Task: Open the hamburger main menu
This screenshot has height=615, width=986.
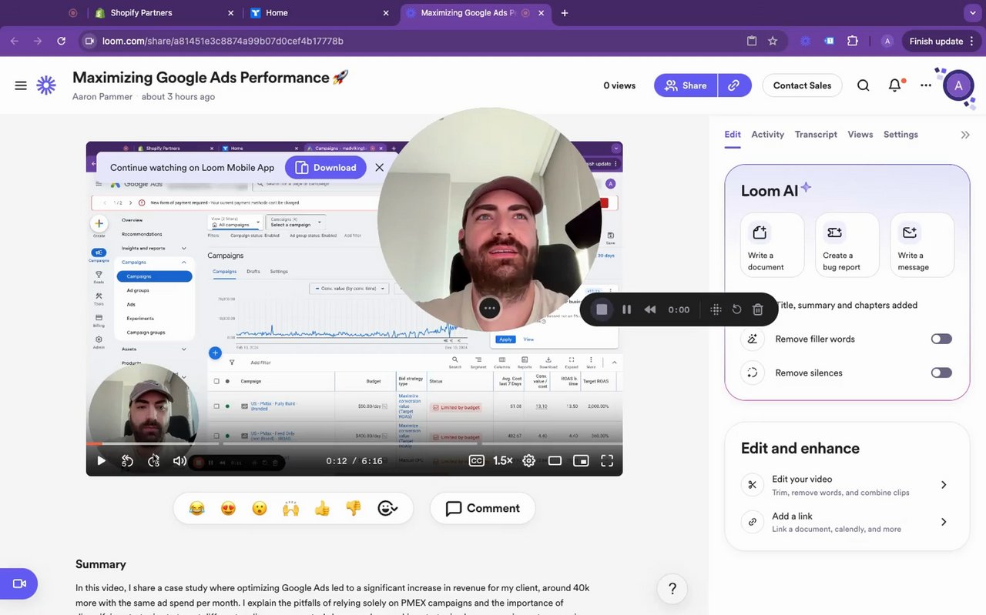Action: [x=21, y=85]
